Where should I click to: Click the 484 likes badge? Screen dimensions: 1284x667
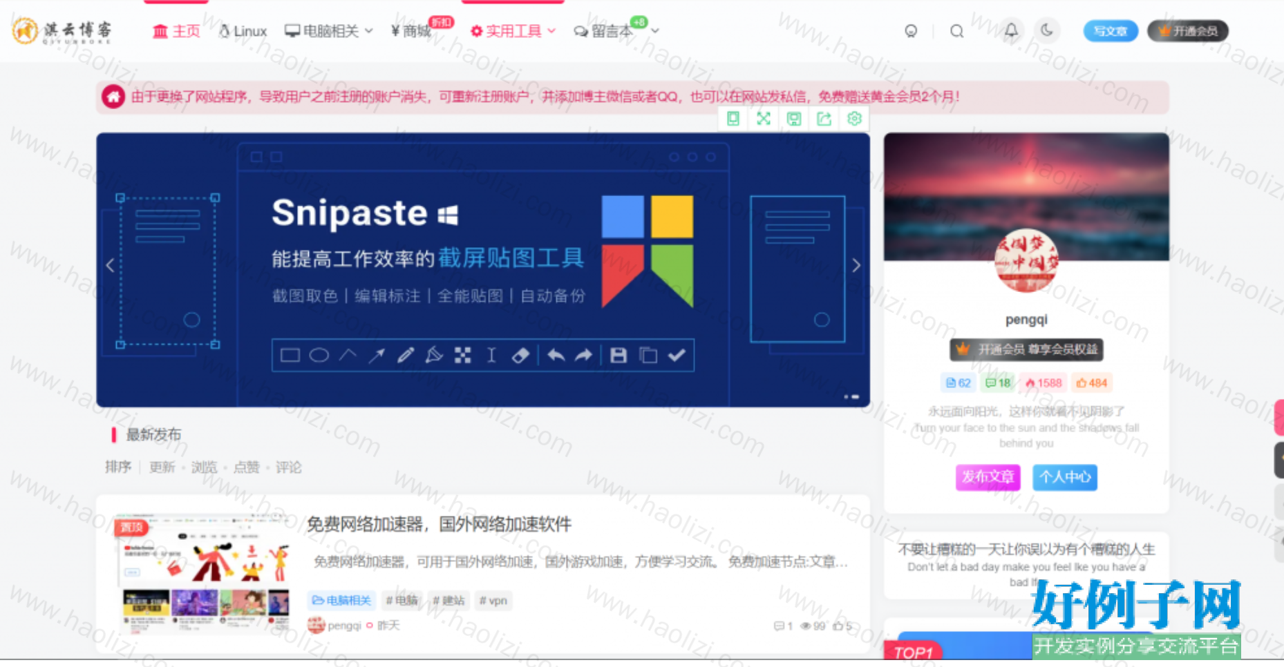pos(1091,383)
